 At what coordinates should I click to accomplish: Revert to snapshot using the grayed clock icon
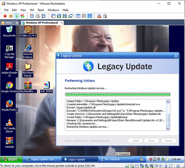(38, 16)
